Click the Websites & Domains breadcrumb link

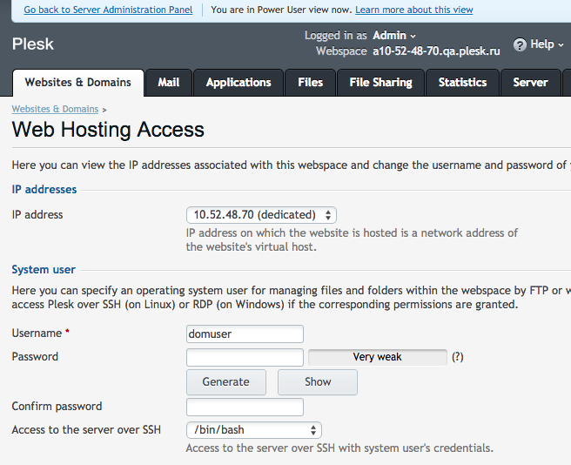pyautogui.click(x=55, y=109)
